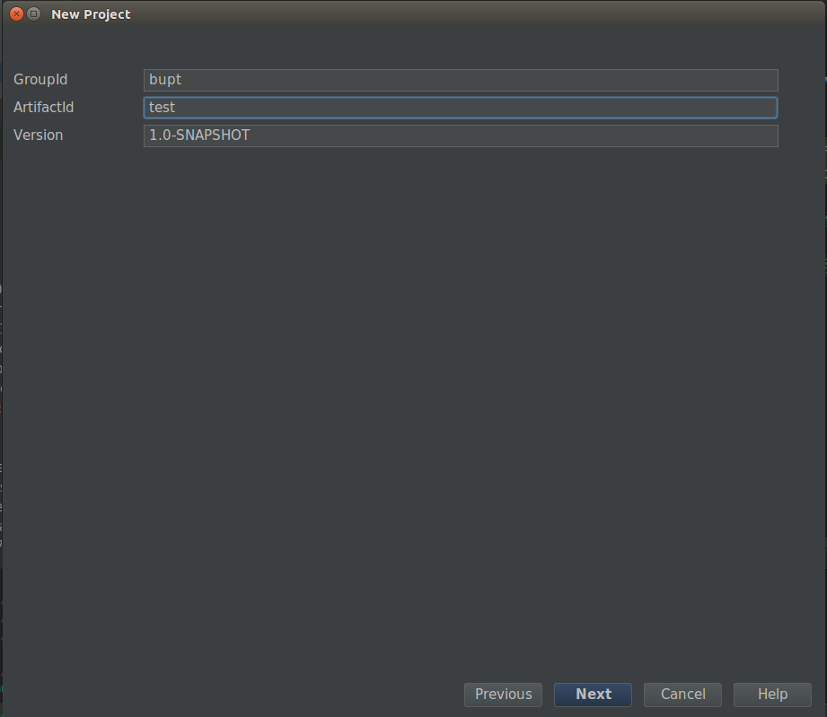Focus the Version input field
827x717 pixels.
point(461,136)
